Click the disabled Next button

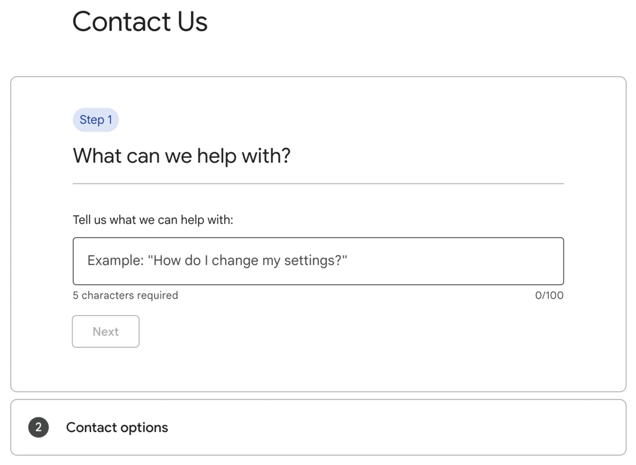pos(105,331)
